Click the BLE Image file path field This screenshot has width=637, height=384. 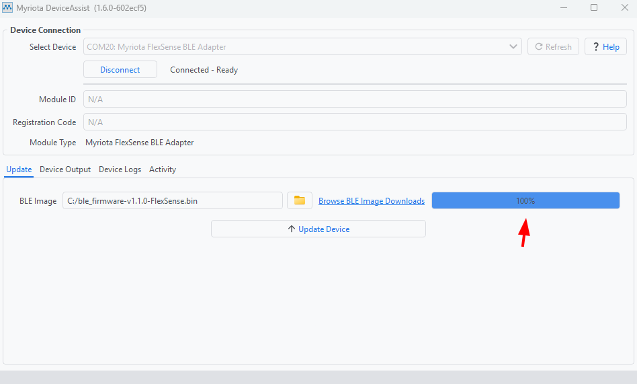coord(173,200)
